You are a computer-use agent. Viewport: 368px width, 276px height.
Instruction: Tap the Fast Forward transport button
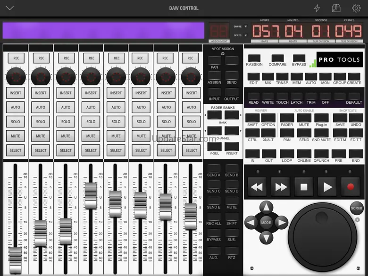tap(280, 187)
